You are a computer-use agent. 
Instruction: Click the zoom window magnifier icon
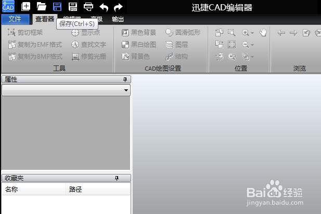(232, 33)
